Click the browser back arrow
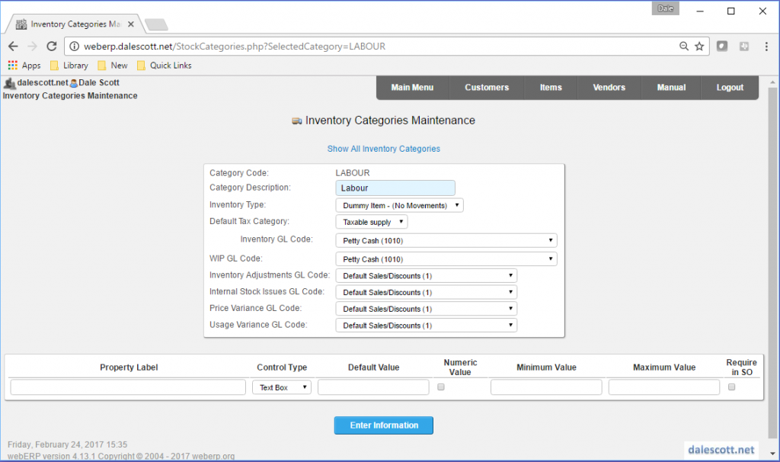Image resolution: width=780 pixels, height=462 pixels. tap(13, 46)
